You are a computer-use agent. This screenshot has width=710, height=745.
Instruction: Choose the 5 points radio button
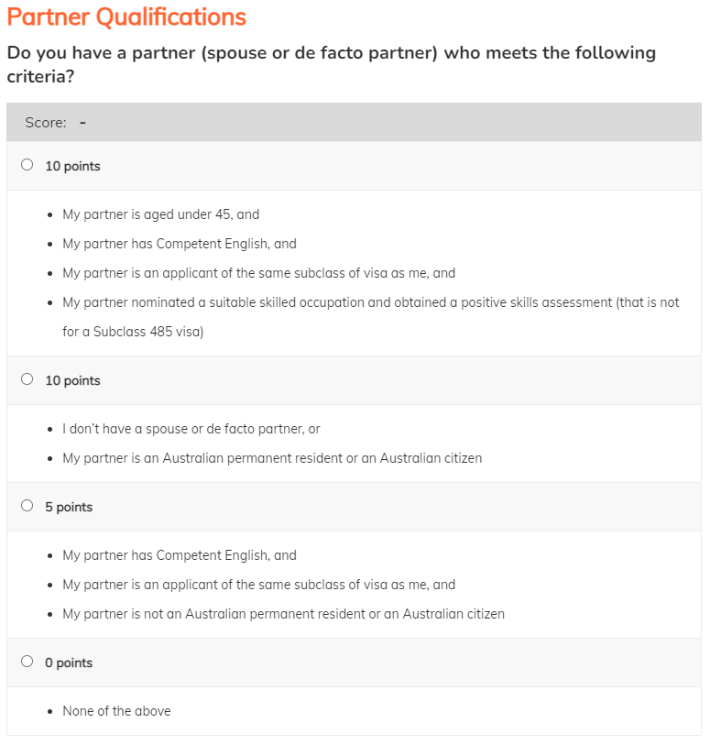(27, 506)
